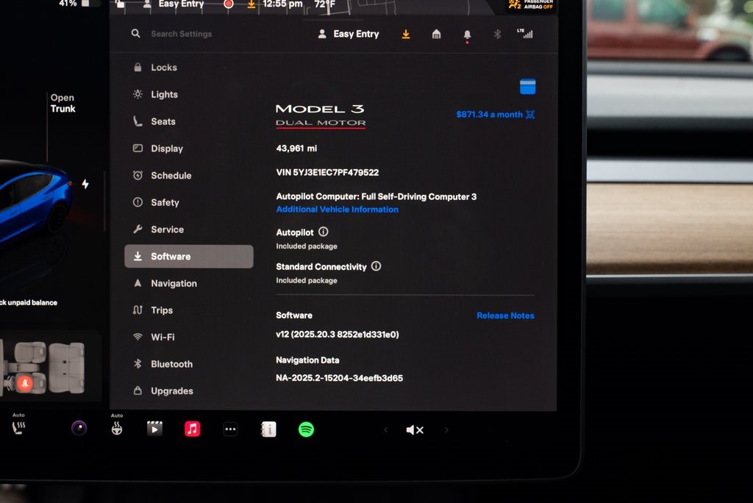Screen dimensions: 753x503
Task: Tap the charge port lightning icon
Action: coord(85,184)
